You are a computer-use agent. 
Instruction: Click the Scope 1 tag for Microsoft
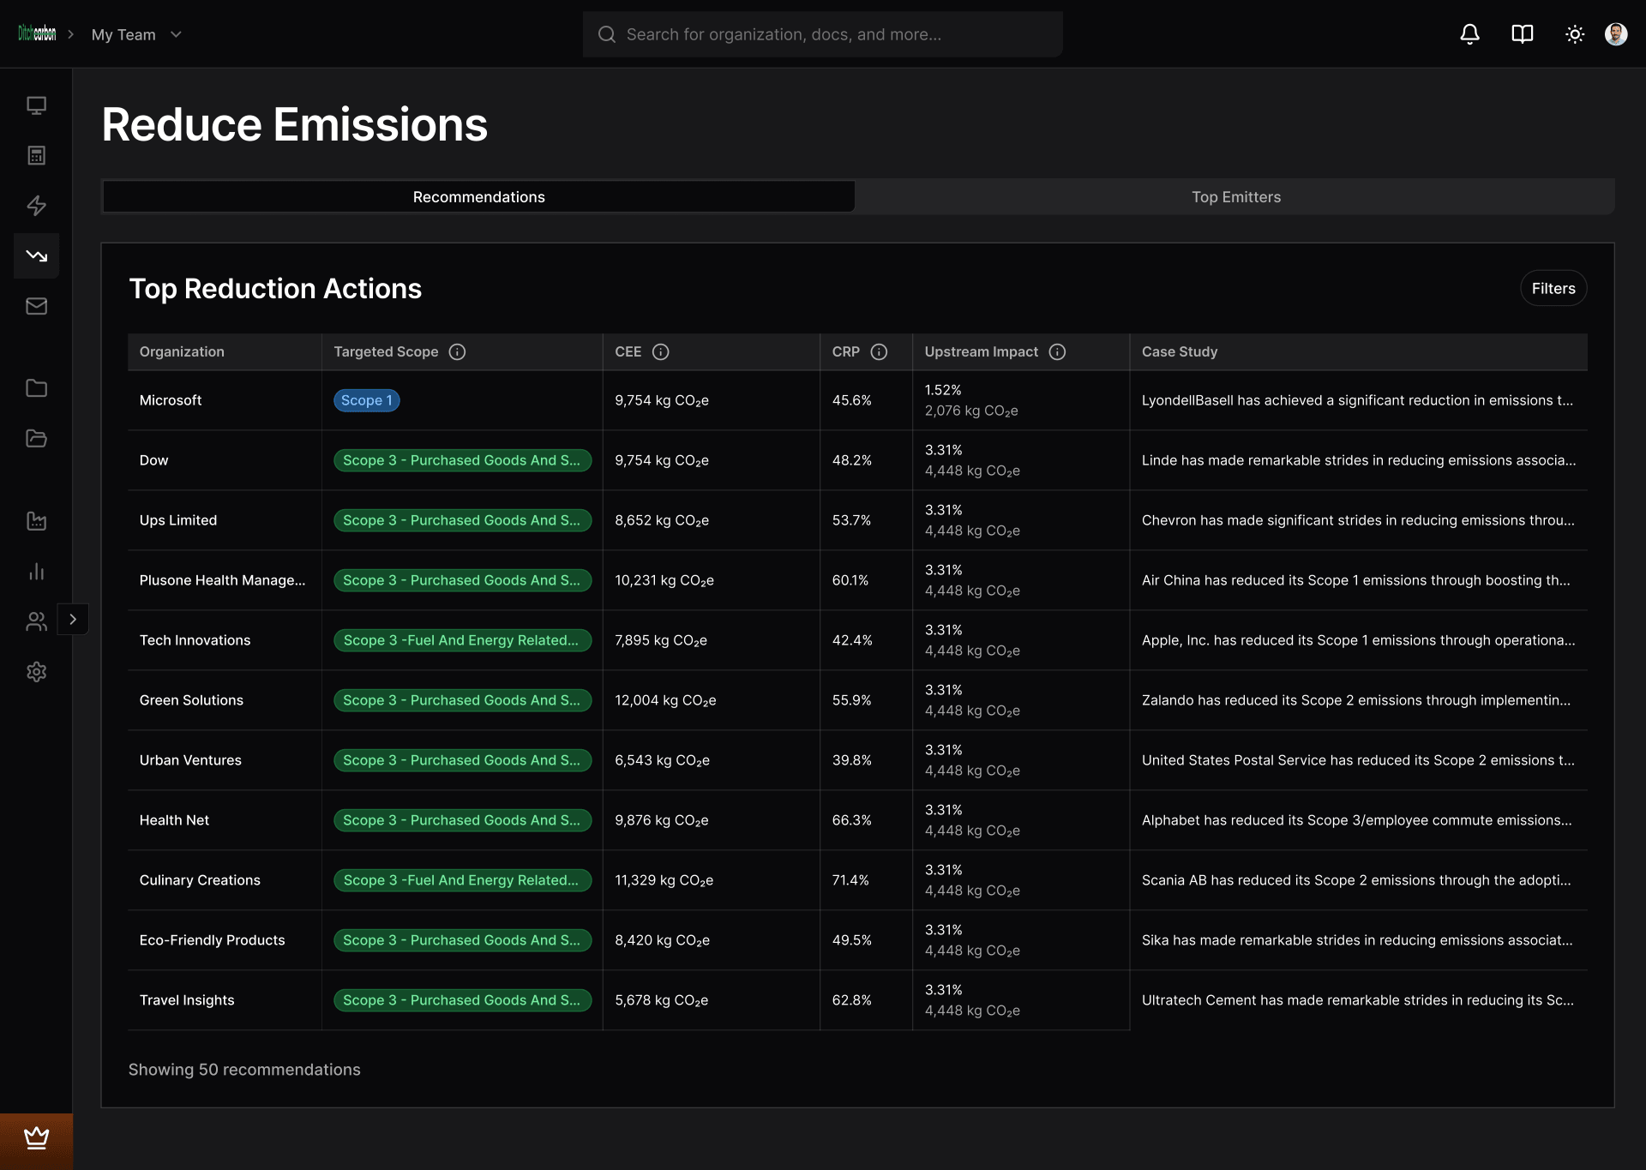click(367, 400)
